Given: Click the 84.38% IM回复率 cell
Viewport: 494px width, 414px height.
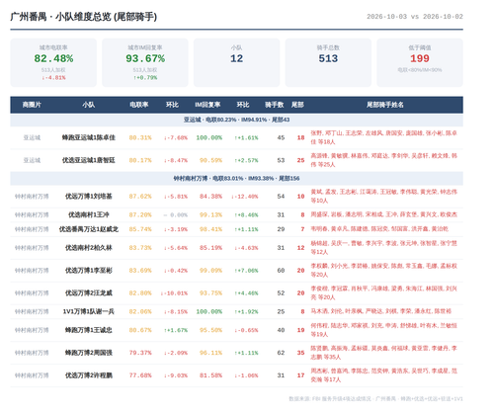Looking at the screenshot, I should pos(210,197).
